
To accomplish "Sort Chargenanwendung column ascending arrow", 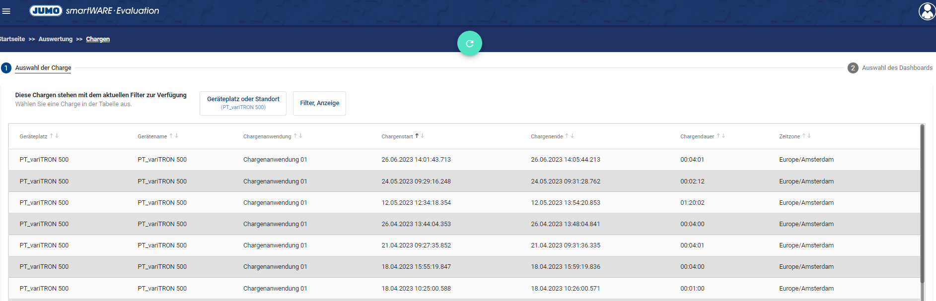I will click(x=295, y=136).
